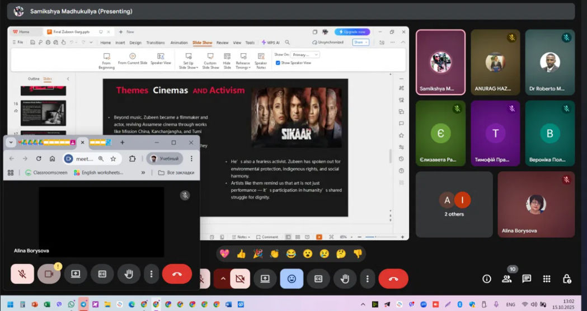Open the emoji reactions button in Meet toolbar
587x311 pixels.
292,279
